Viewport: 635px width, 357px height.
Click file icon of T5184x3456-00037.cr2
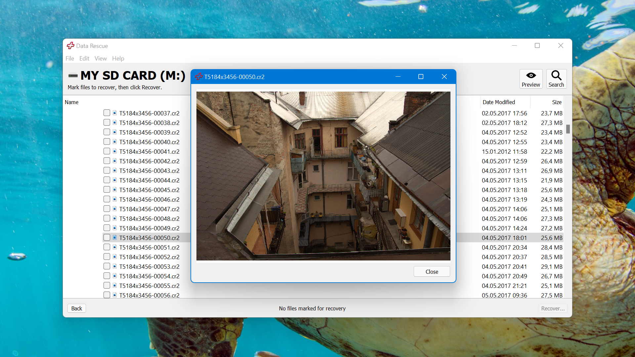pos(115,113)
